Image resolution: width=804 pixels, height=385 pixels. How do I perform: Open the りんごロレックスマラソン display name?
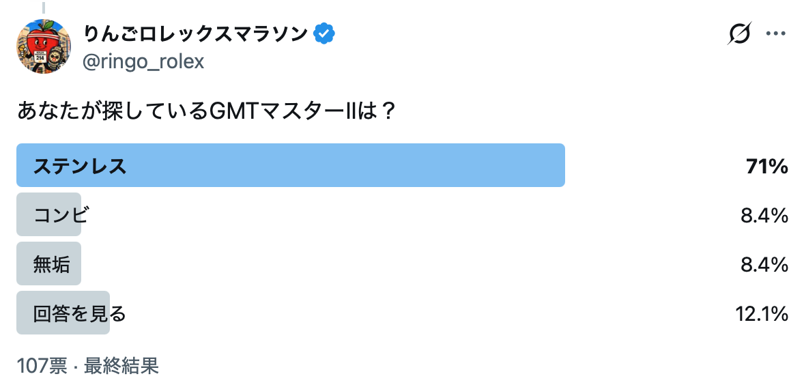coord(195,34)
